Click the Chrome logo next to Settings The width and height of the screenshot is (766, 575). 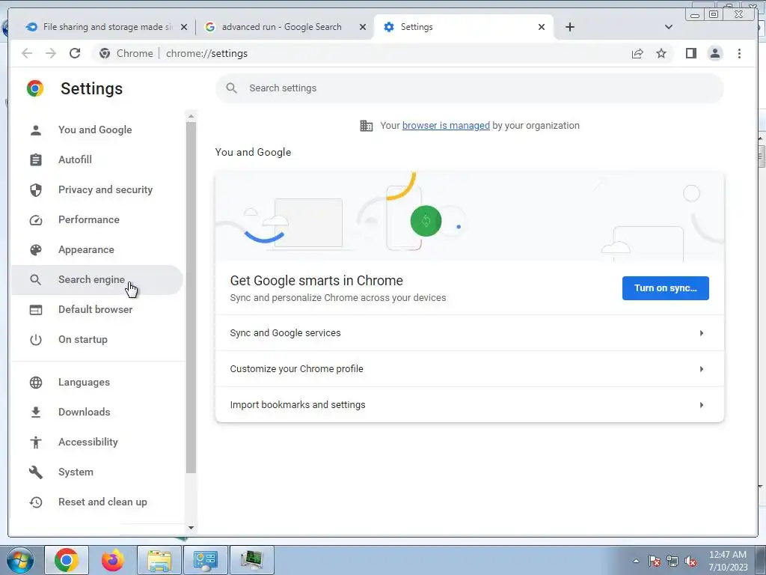pos(35,88)
